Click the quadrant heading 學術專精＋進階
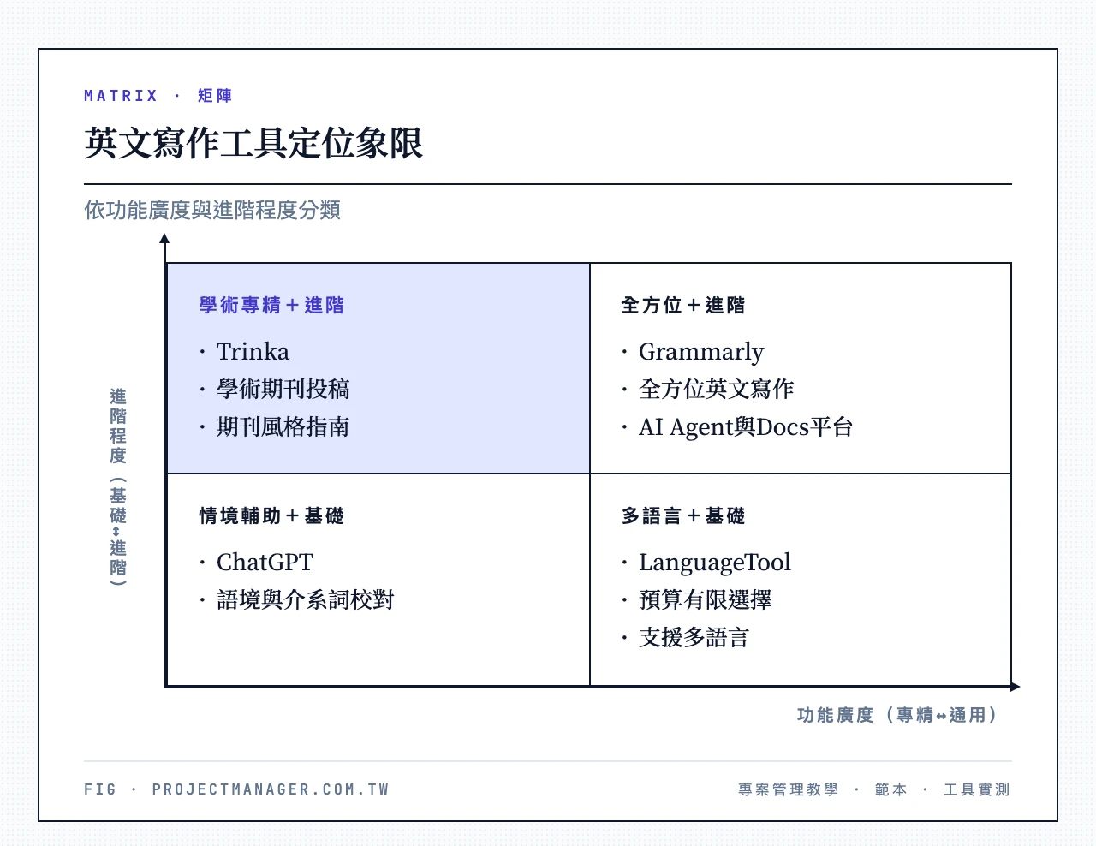This screenshot has height=846, width=1096. click(271, 305)
